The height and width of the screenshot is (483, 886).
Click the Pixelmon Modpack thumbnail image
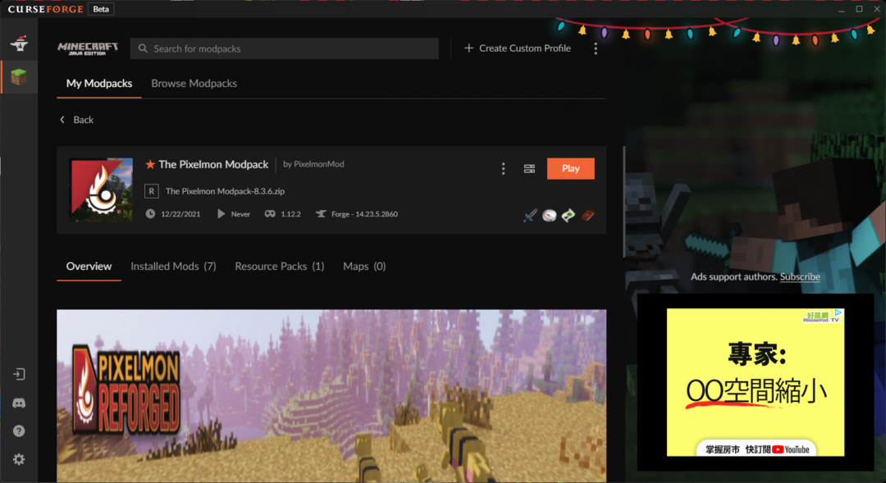101,189
